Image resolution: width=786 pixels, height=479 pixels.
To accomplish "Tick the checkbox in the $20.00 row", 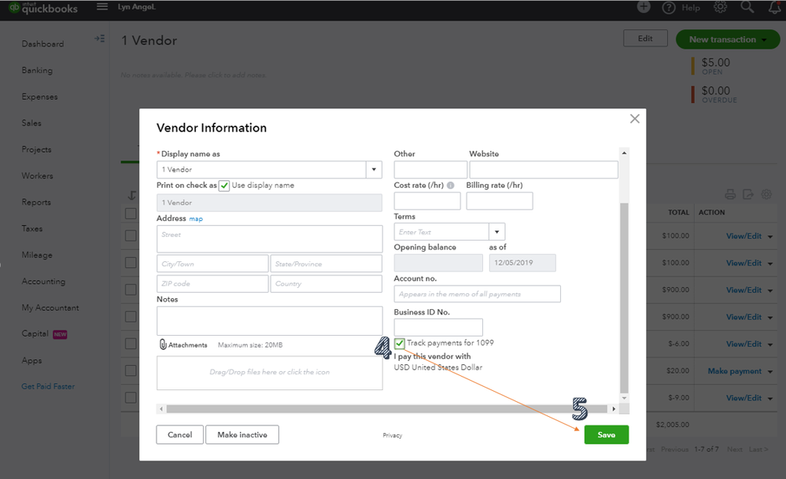I will click(131, 370).
